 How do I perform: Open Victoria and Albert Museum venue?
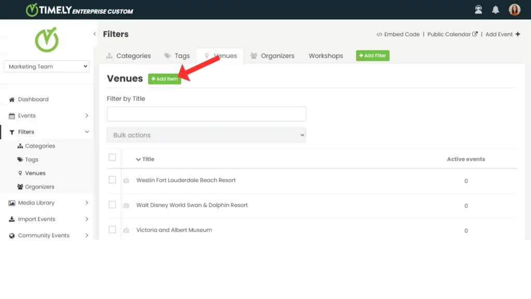[174, 230]
